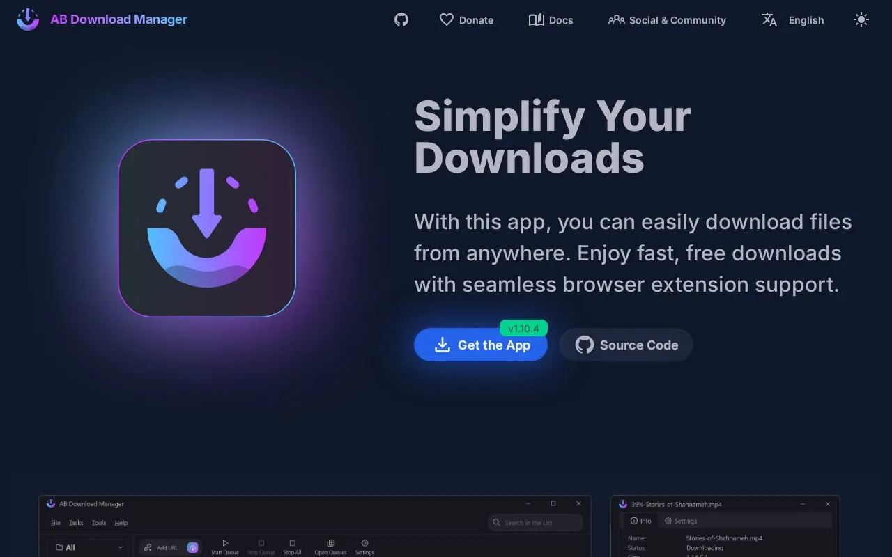
Task: Select the Settings tab in download window preview
Action: [681, 521]
